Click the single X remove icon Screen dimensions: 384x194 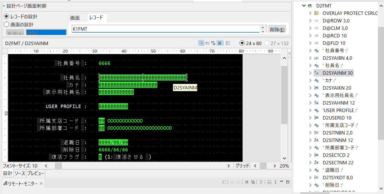tap(247, 182)
